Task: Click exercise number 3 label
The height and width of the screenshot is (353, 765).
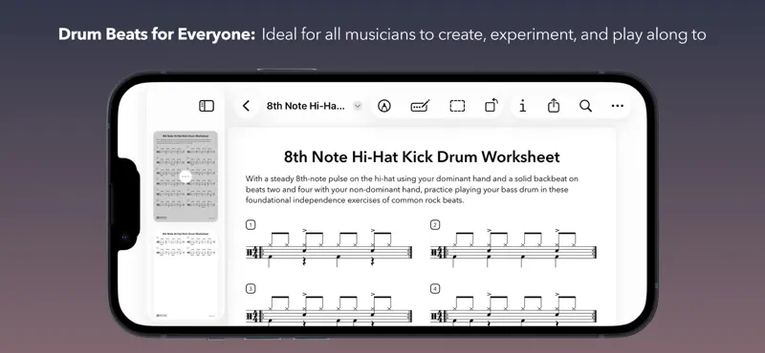Action: pyautogui.click(x=251, y=289)
